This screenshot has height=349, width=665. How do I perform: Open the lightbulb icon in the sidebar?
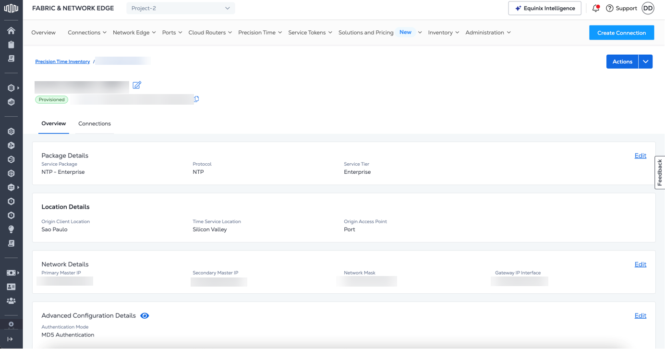click(11, 229)
